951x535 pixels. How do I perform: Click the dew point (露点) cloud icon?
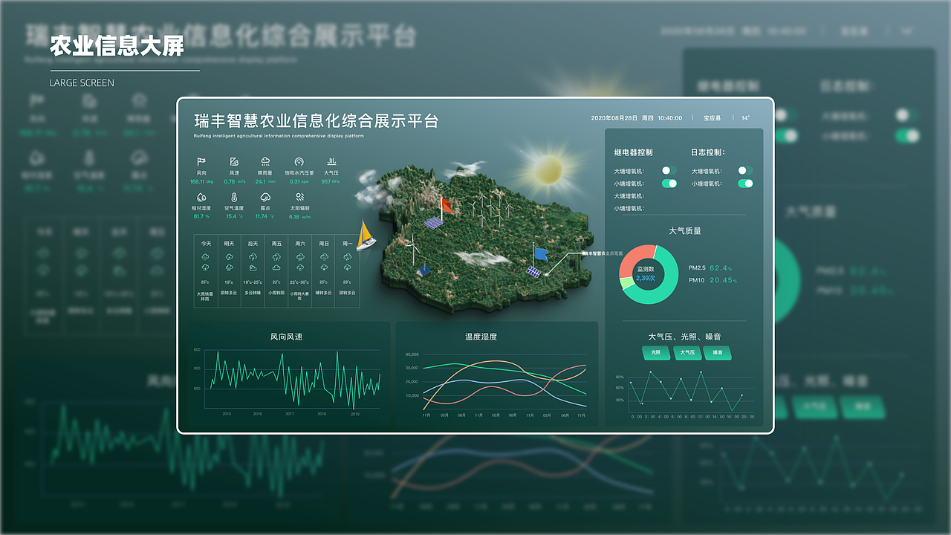point(265,197)
